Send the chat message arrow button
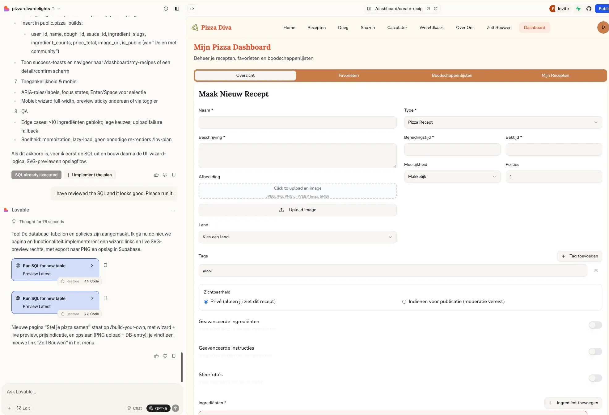This screenshot has width=609, height=415. 176,408
